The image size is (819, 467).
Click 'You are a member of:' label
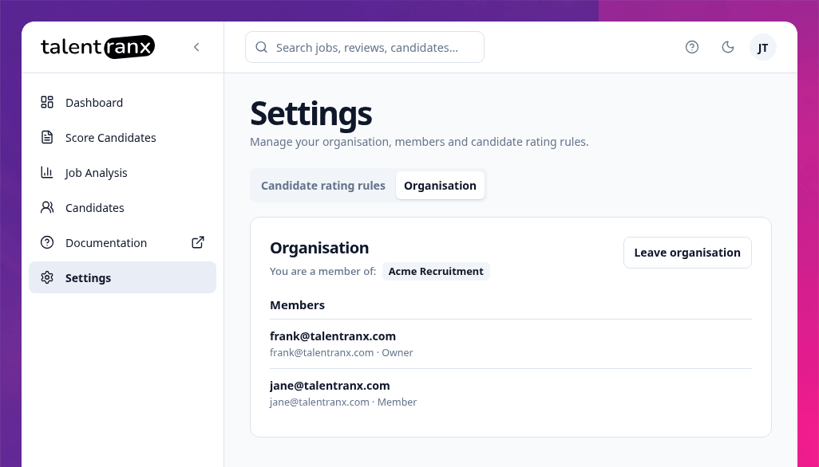click(322, 272)
